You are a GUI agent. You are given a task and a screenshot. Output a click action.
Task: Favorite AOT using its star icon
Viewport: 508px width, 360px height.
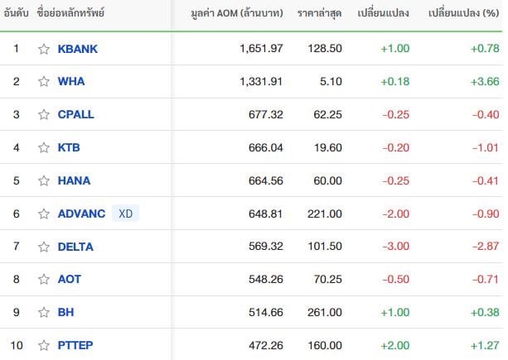44,279
